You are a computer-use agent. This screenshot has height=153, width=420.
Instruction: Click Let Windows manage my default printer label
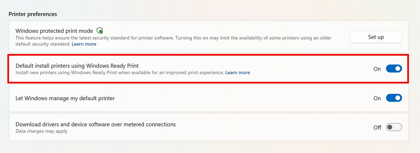point(65,98)
